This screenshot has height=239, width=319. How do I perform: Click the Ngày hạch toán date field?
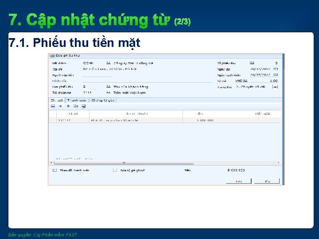tap(260, 75)
